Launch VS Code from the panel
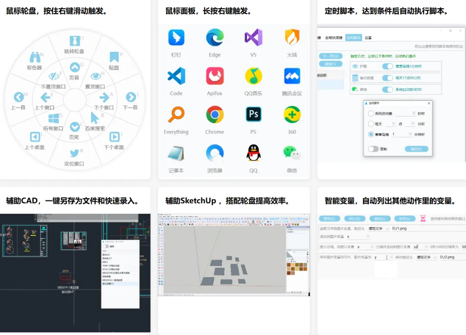This screenshot has height=335, width=466. [176, 76]
